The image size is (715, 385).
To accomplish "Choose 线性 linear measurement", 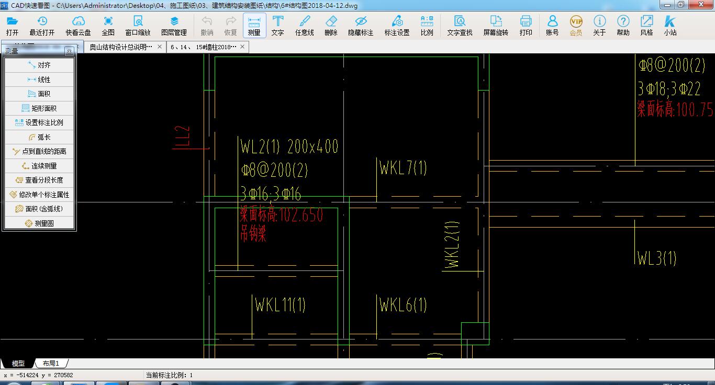I will pyautogui.click(x=39, y=80).
